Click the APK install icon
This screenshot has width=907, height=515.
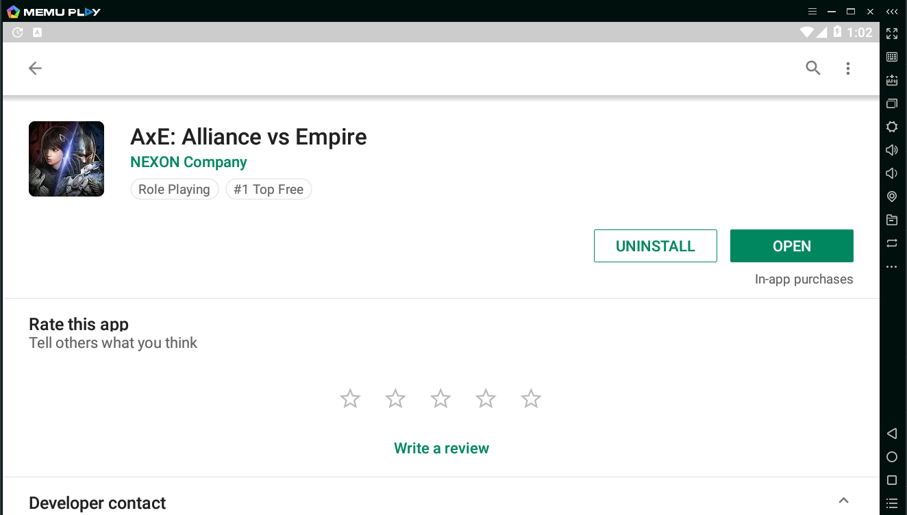[892, 80]
